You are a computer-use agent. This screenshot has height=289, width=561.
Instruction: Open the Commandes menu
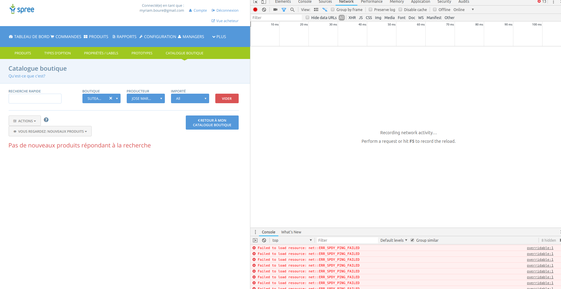(66, 37)
